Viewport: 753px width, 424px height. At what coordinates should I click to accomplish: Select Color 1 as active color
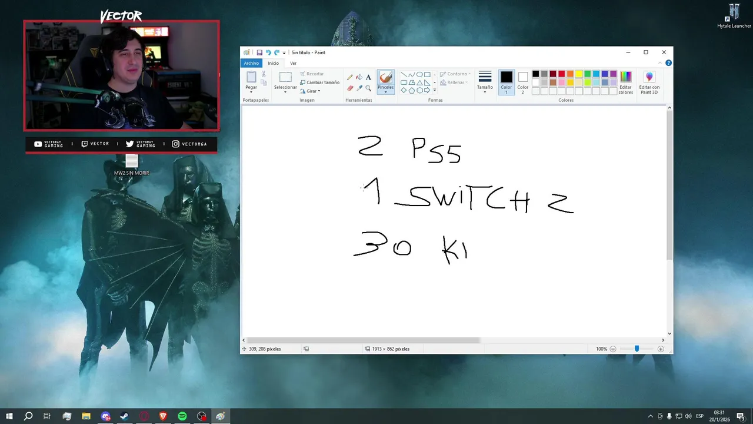tap(507, 82)
